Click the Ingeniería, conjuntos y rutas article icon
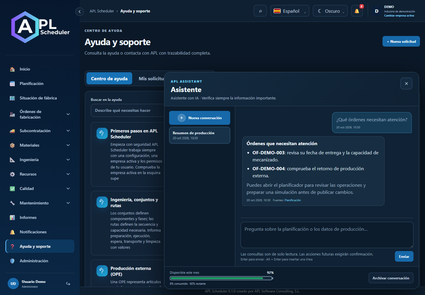Viewport: 425px width, 295px height. pos(102,202)
